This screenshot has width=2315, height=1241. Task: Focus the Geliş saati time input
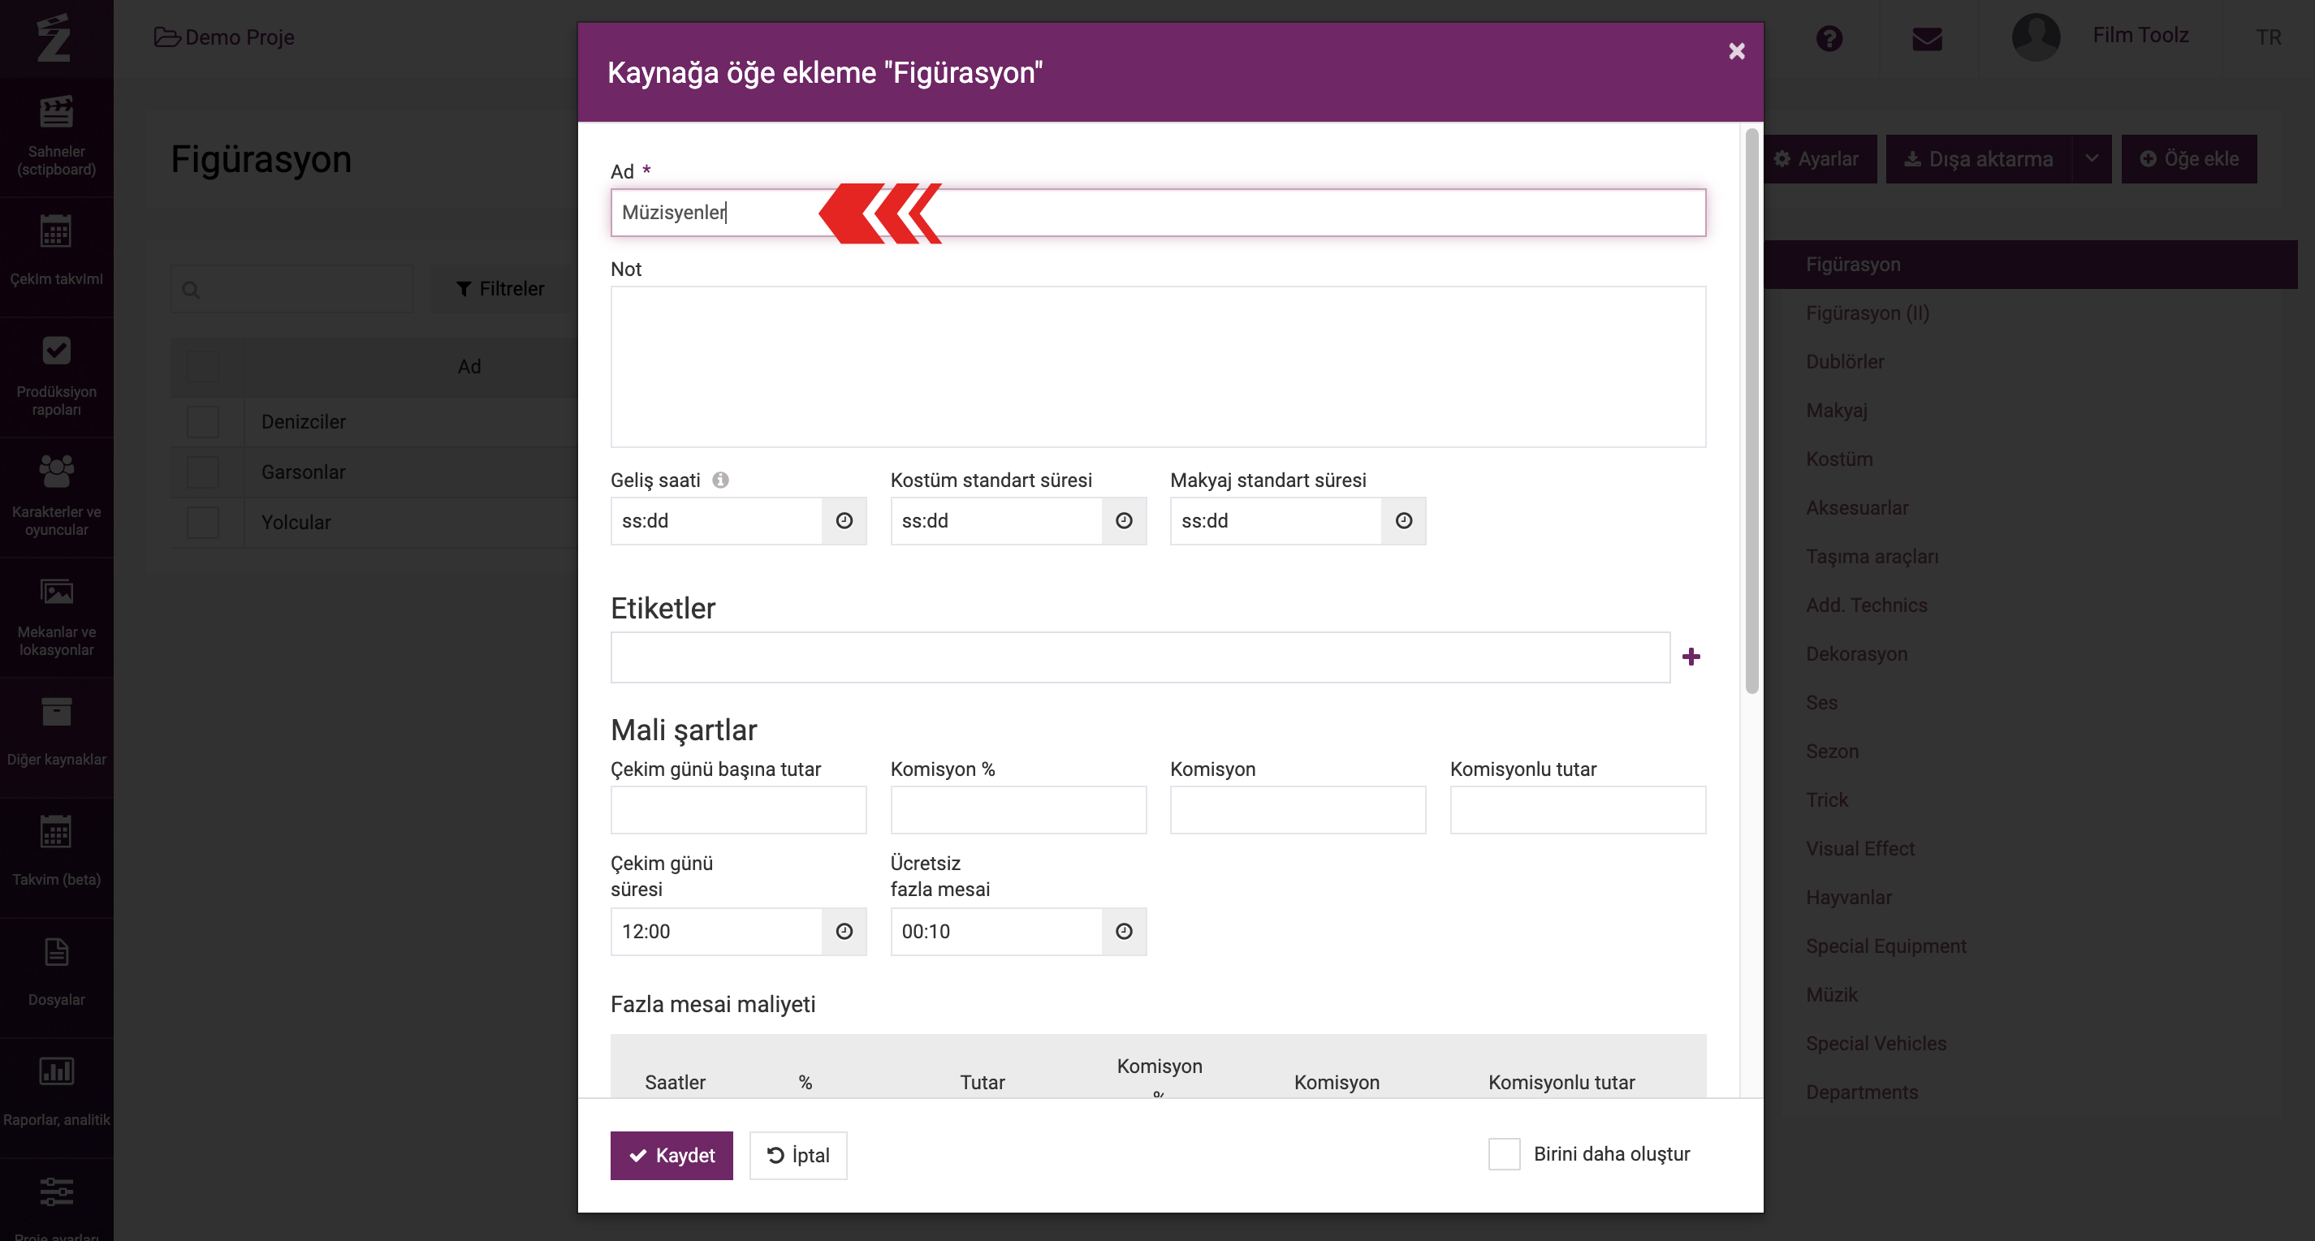[x=716, y=521]
